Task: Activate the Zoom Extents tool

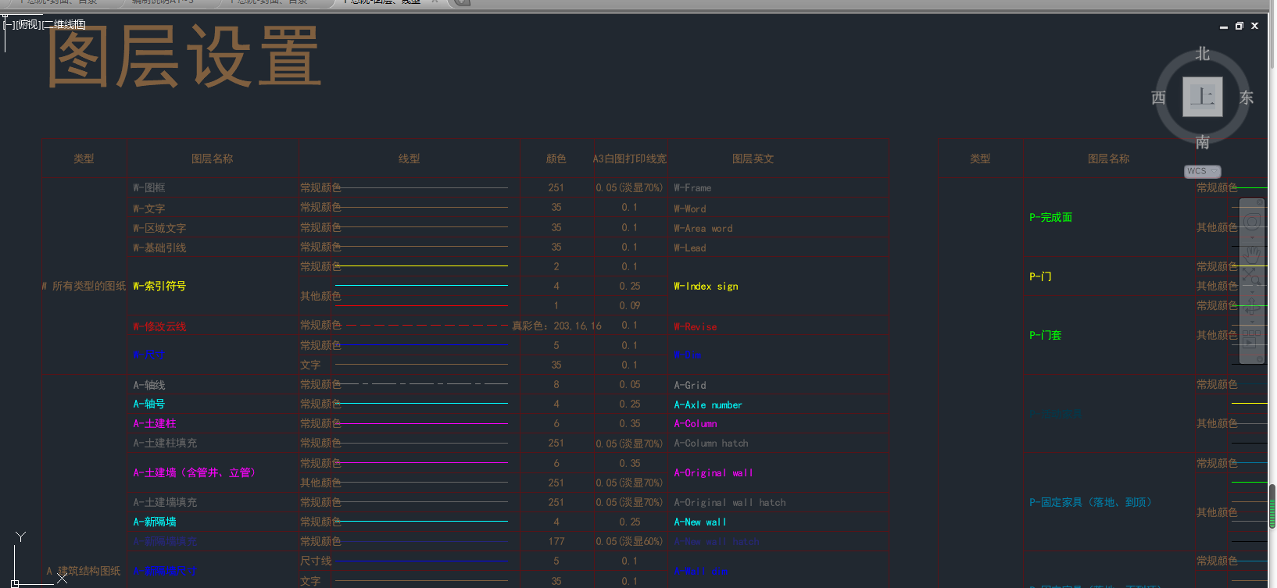Action: pos(1252,278)
